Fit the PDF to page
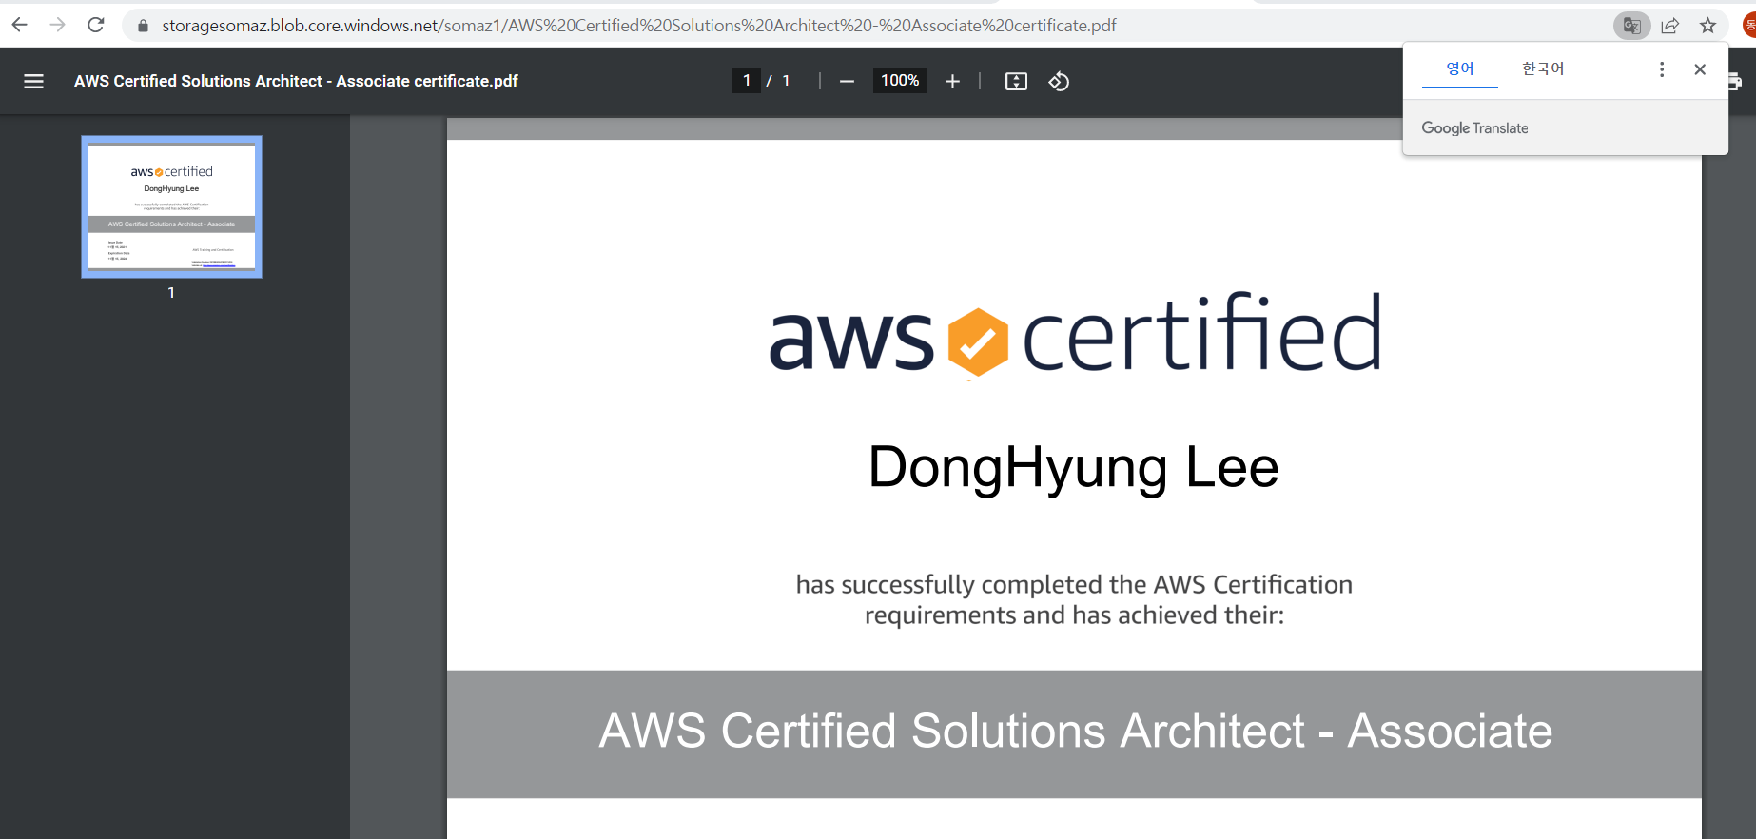This screenshot has height=839, width=1756. click(x=1016, y=82)
